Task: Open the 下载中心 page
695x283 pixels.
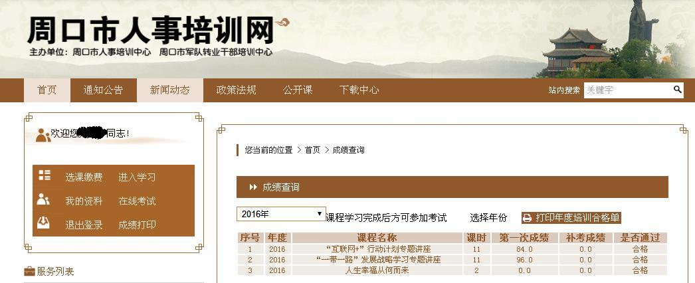Action: 359,90
